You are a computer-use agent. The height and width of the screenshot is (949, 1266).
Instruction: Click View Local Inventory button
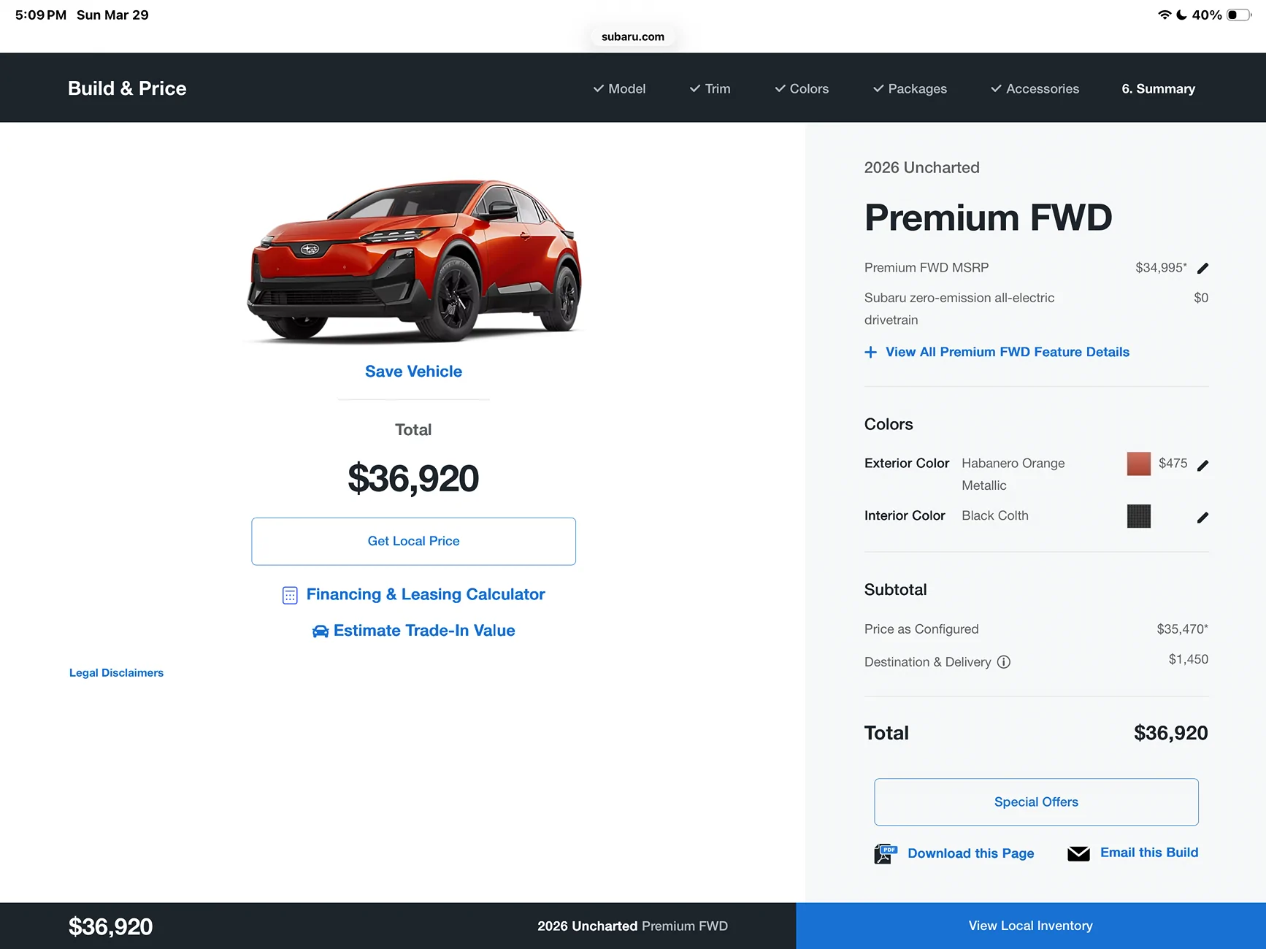tap(1031, 926)
